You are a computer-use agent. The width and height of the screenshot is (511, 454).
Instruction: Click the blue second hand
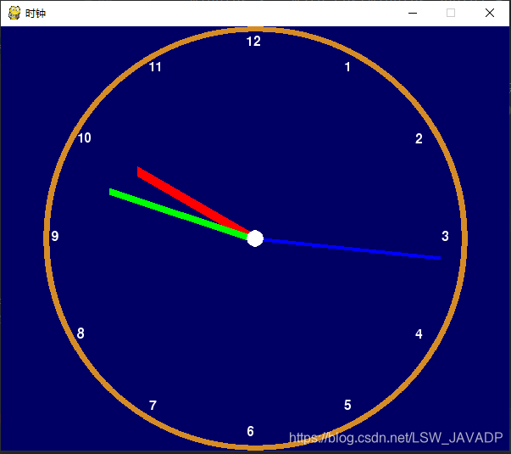[x=352, y=249]
